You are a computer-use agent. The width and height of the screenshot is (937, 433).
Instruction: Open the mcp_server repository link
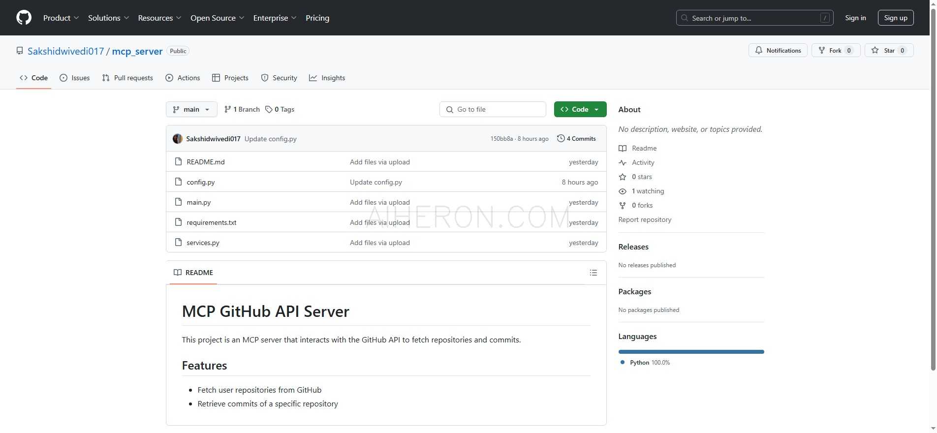137,51
